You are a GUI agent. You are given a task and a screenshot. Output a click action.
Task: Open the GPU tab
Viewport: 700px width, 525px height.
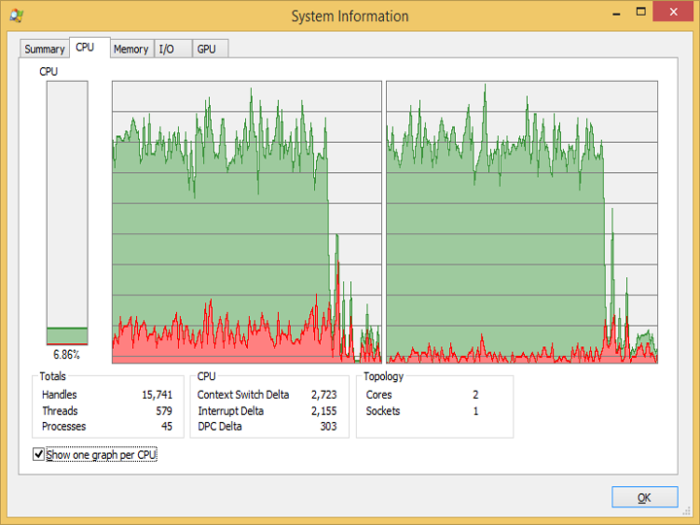click(210, 49)
